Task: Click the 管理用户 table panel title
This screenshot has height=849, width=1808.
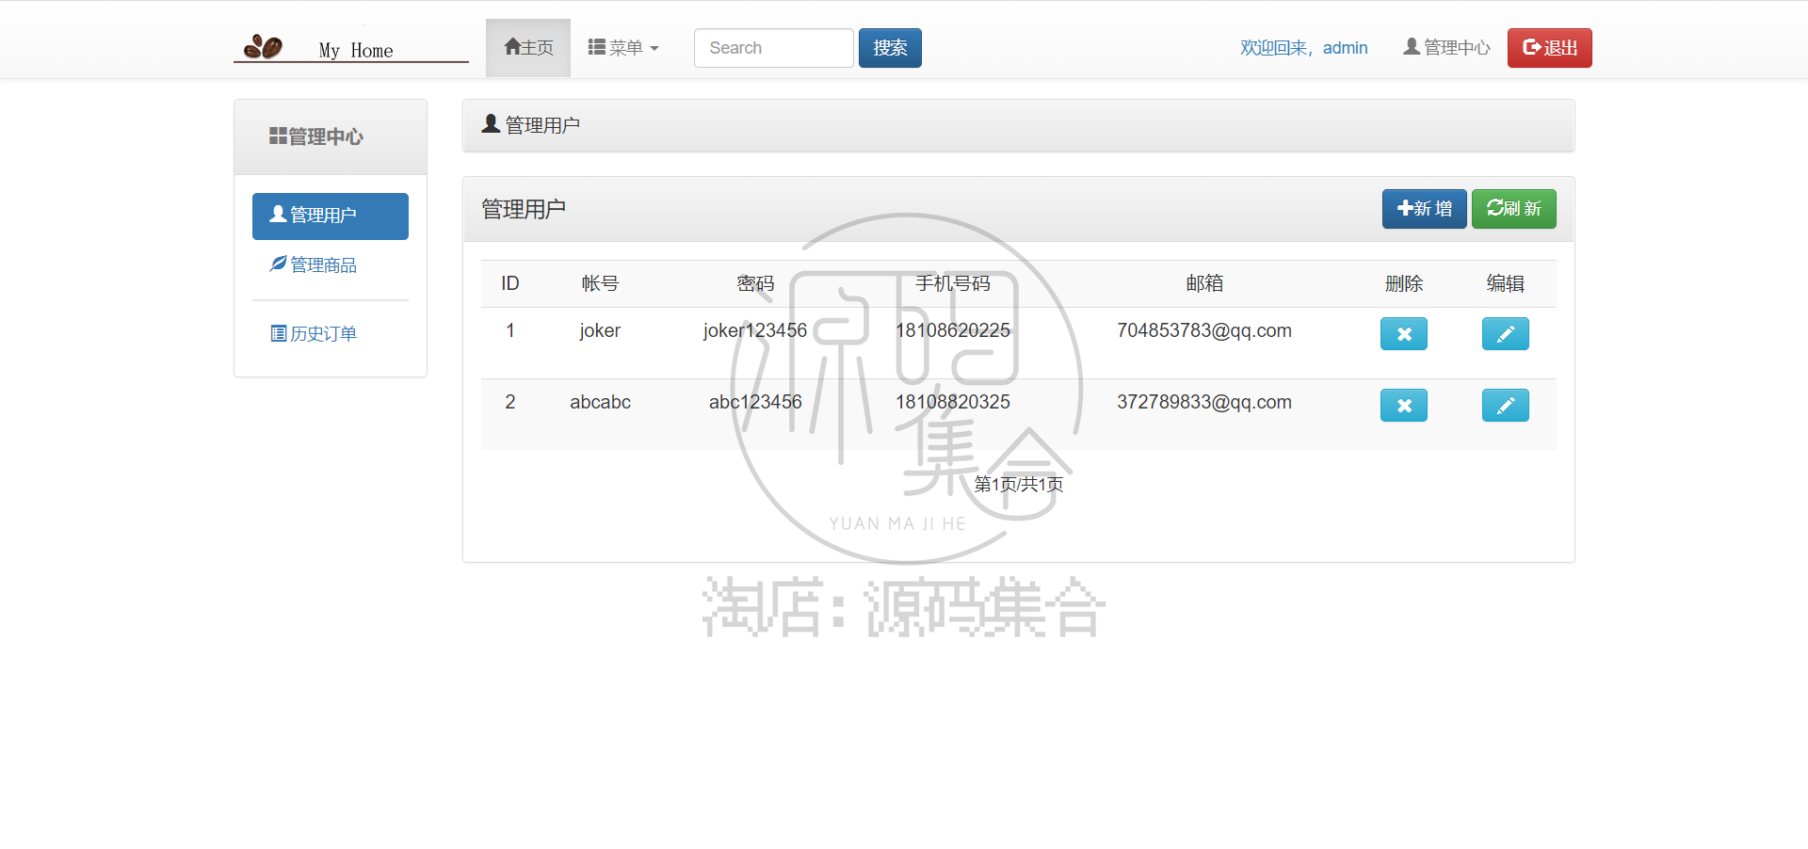Action: click(524, 210)
